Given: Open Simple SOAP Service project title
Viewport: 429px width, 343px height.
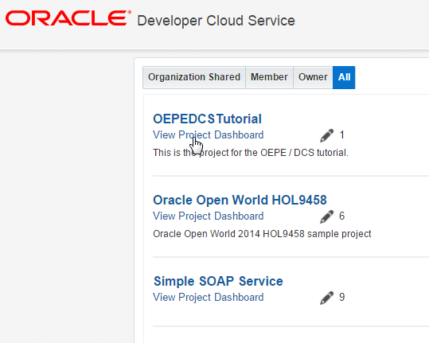Looking at the screenshot, I should [218, 281].
